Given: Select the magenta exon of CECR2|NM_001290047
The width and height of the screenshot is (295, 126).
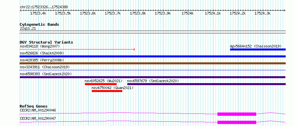Looking at the screenshot, I should click(237, 122).
